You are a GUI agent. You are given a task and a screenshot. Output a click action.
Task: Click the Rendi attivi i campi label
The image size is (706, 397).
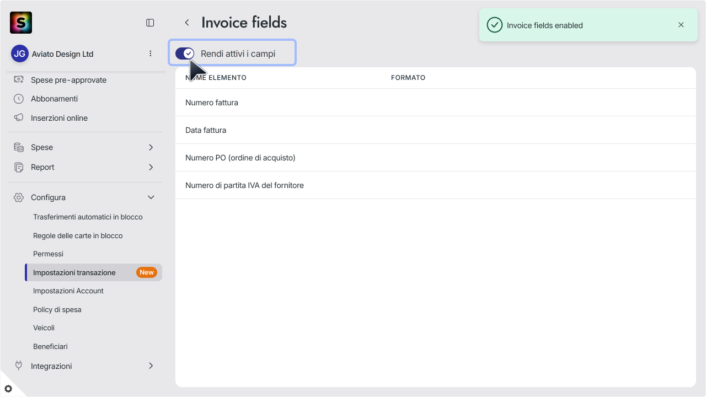pyautogui.click(x=238, y=53)
